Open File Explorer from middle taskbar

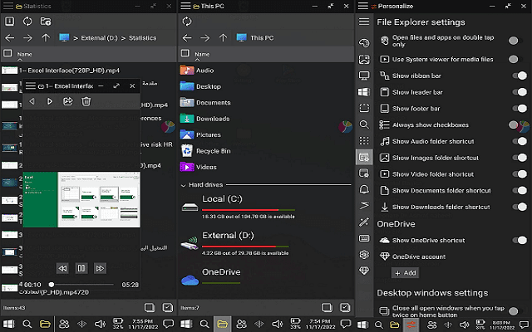coord(222,325)
